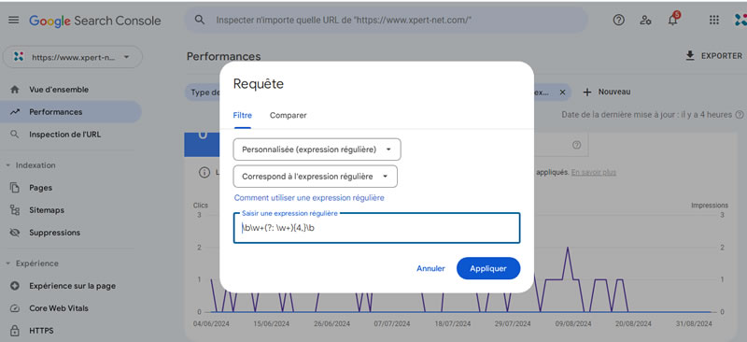This screenshot has width=747, height=342.
Task: Open the Help question mark icon
Action: click(x=618, y=20)
